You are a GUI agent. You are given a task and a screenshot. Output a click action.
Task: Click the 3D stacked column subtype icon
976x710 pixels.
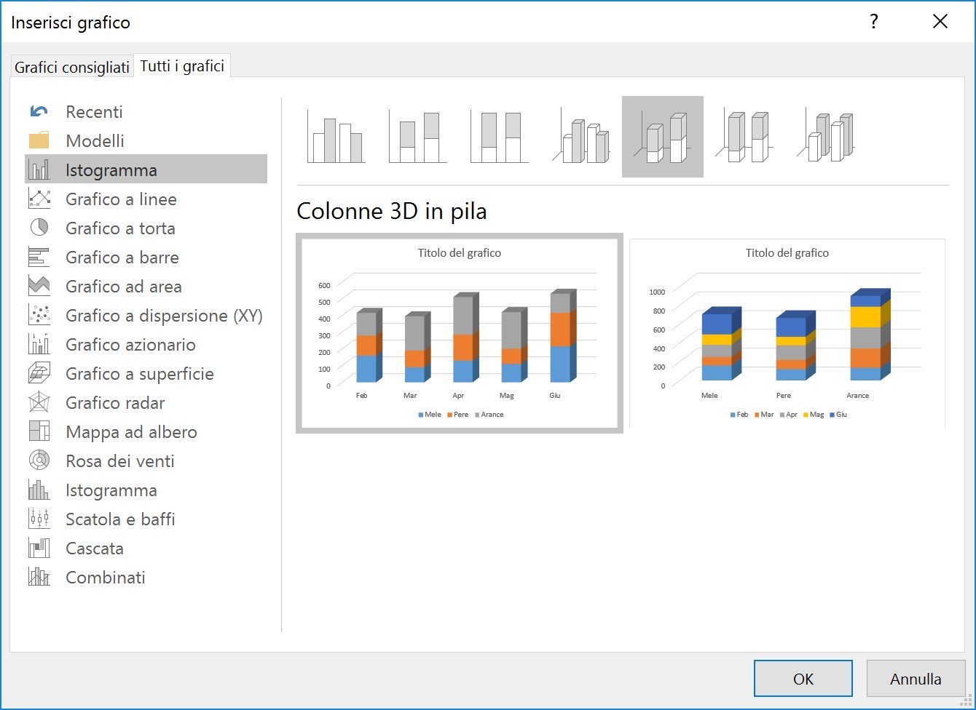(663, 137)
